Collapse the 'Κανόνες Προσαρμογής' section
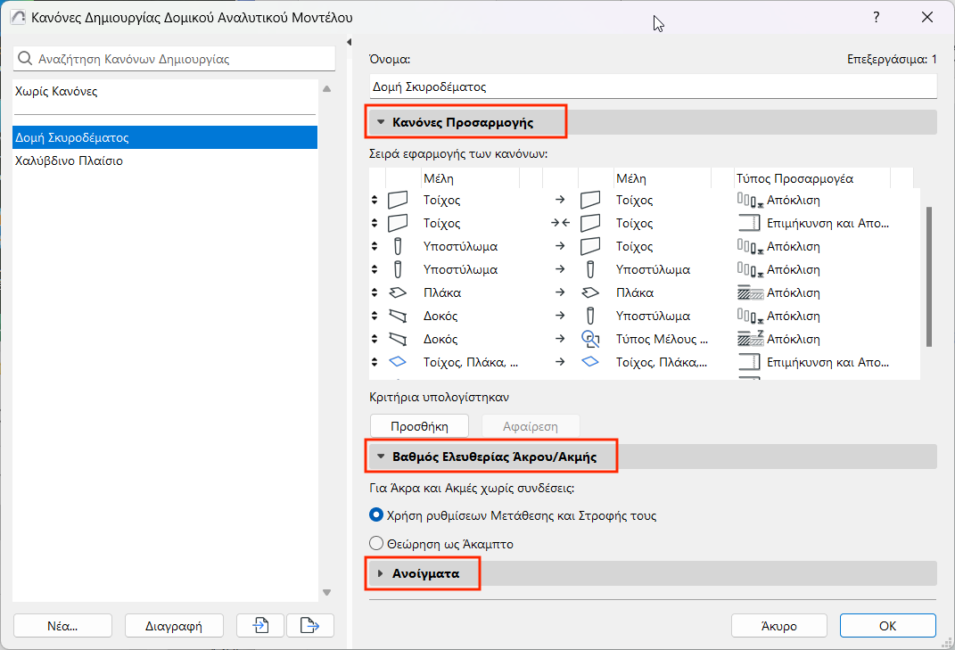 coord(381,122)
